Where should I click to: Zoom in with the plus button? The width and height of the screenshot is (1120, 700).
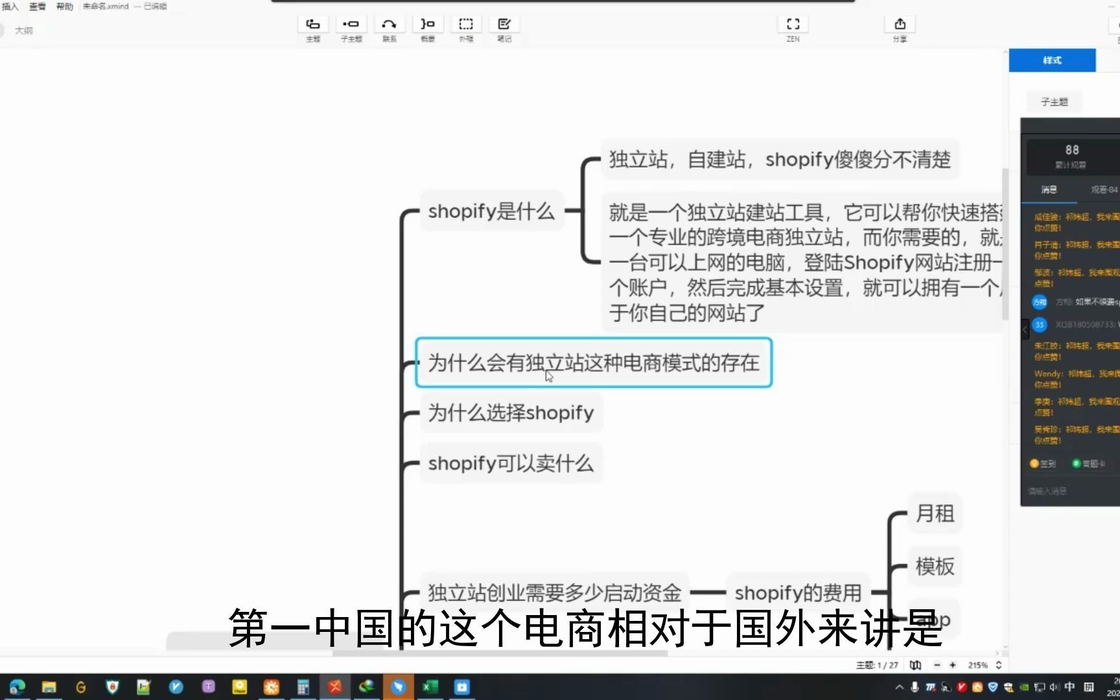point(952,665)
